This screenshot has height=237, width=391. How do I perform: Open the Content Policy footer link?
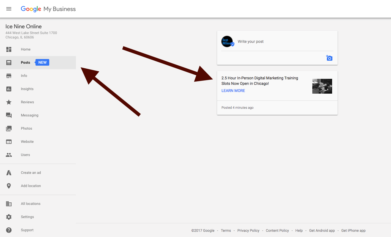pos(277,231)
